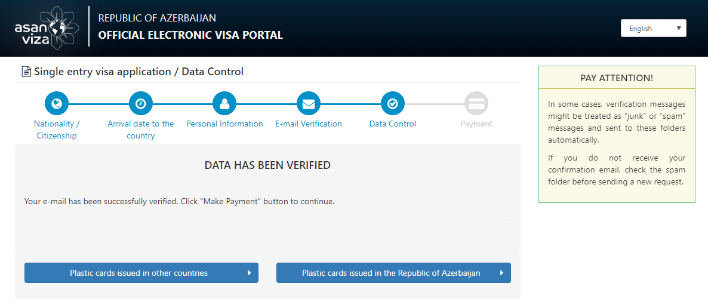Click the document icon beside page title
Screen dimensions: 708x308
coord(27,72)
